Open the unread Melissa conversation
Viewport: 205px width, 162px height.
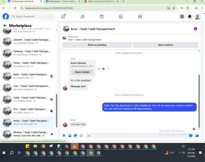point(28,134)
